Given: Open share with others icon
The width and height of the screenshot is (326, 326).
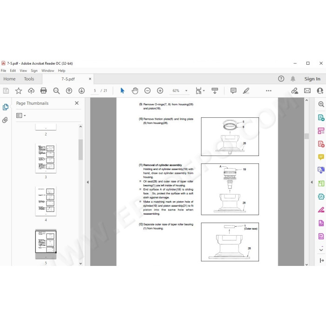Looking at the screenshot, I should (320, 91).
